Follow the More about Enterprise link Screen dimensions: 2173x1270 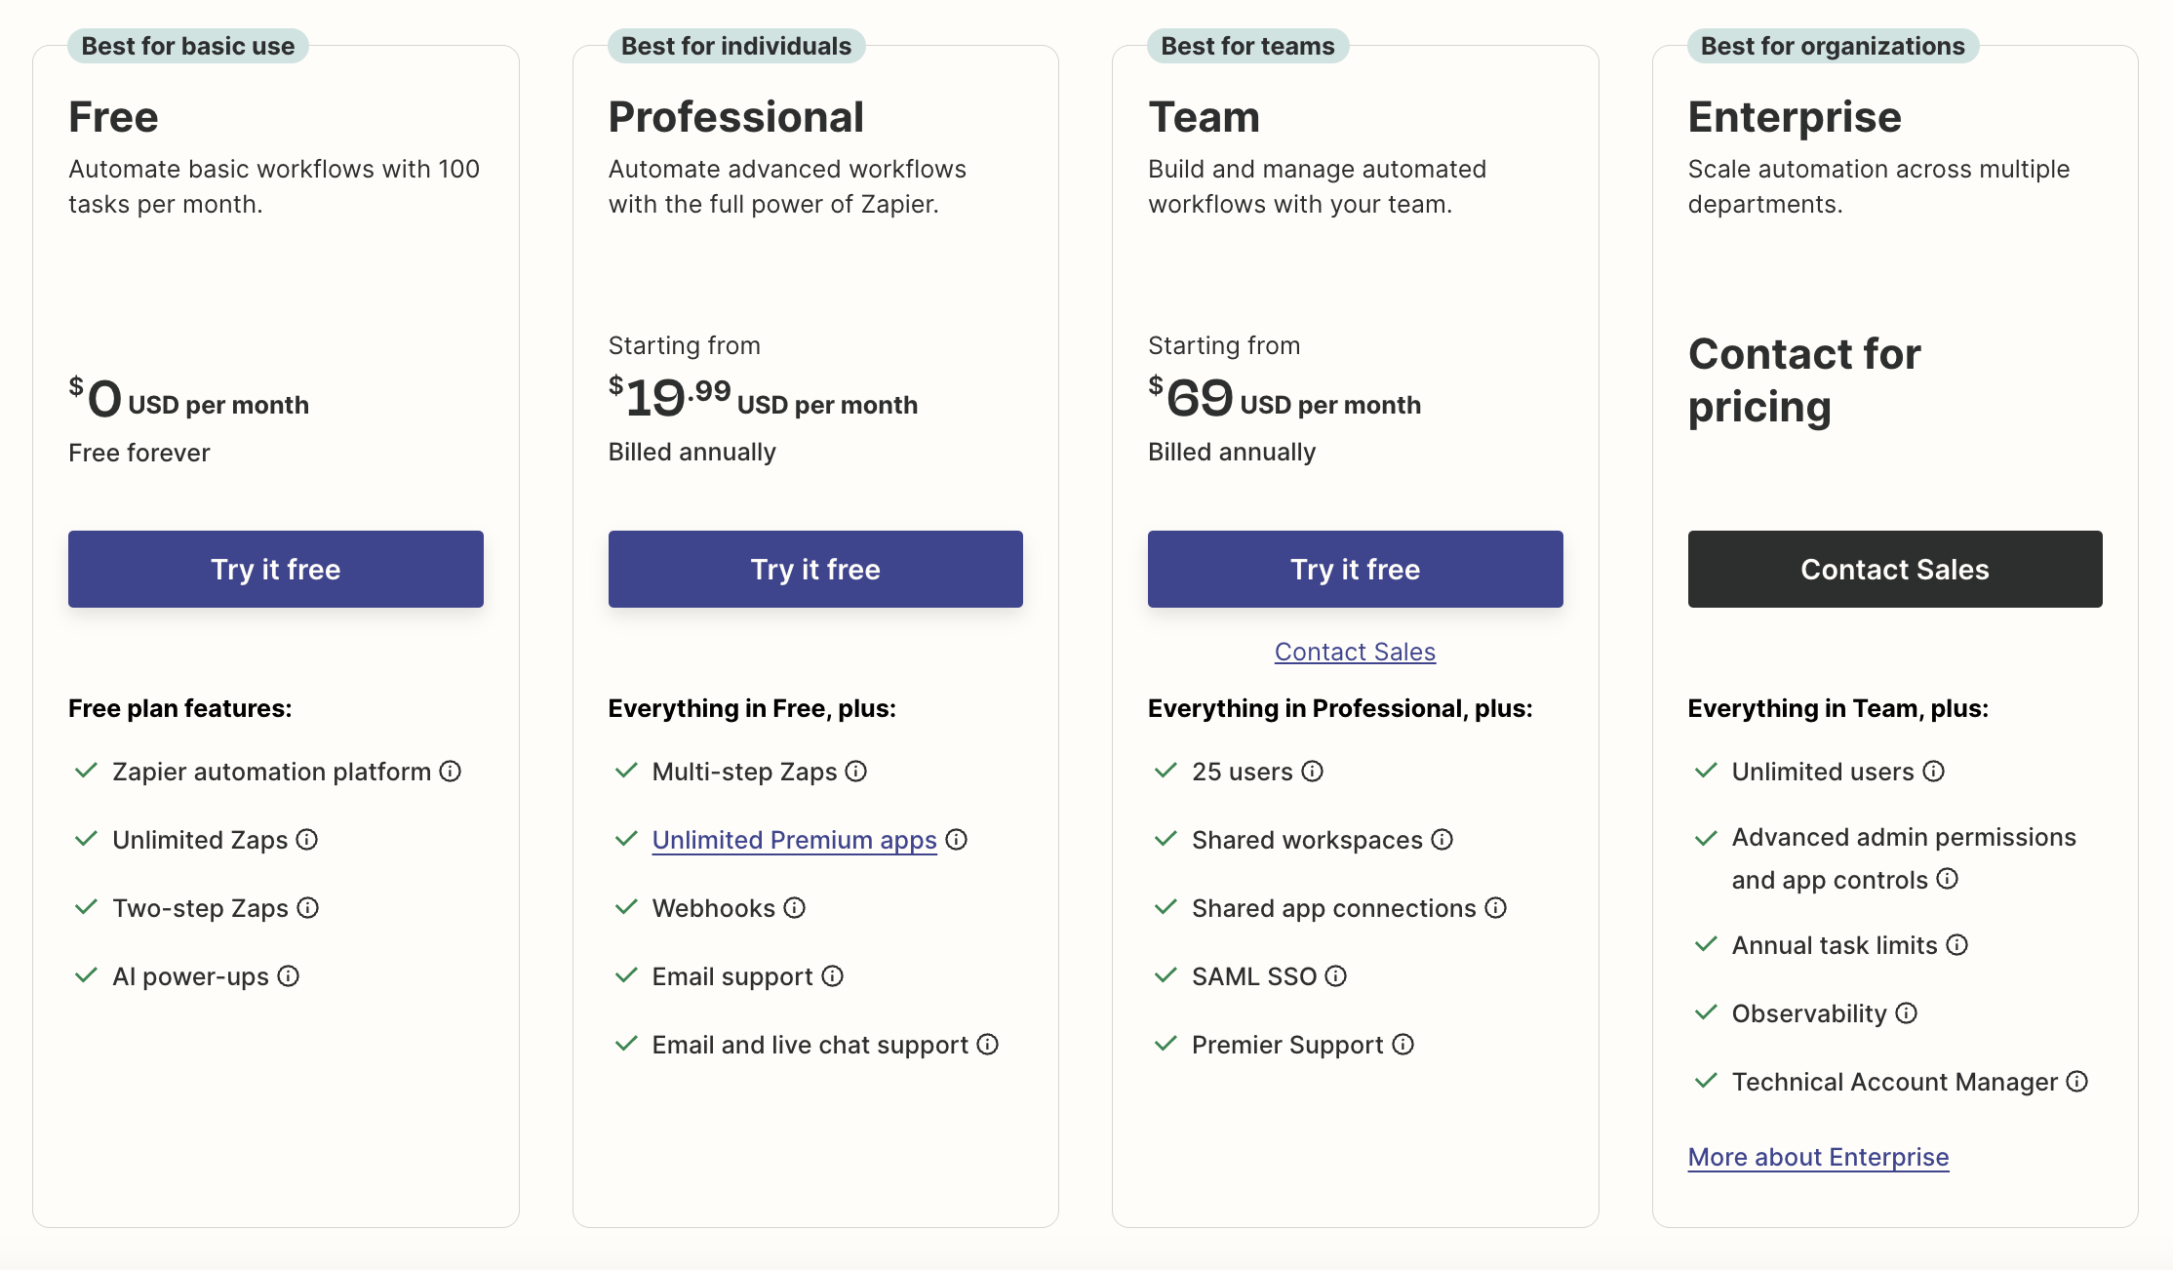(x=1818, y=1157)
